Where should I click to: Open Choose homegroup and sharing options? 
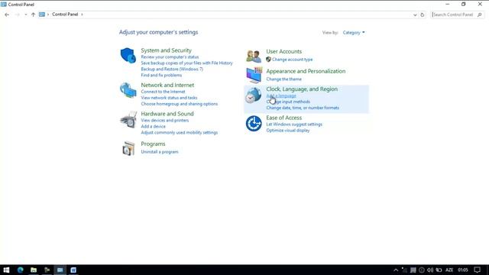(x=180, y=104)
